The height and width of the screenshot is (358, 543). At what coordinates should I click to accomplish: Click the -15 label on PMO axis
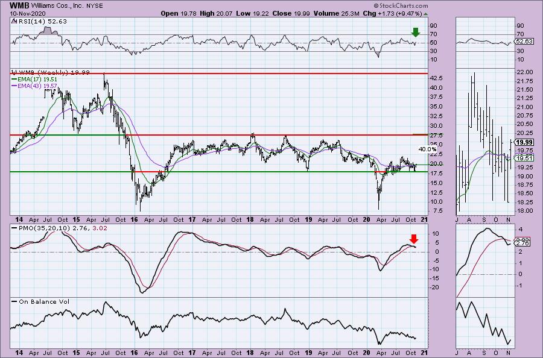pos(434,278)
